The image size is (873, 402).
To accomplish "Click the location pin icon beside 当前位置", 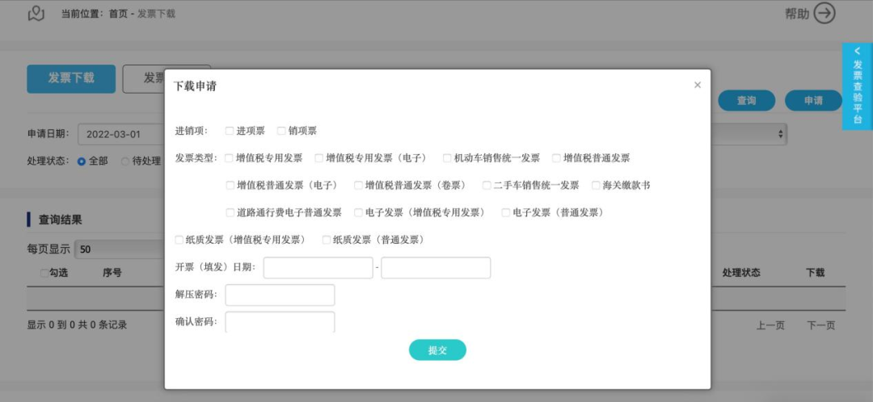I will (36, 14).
